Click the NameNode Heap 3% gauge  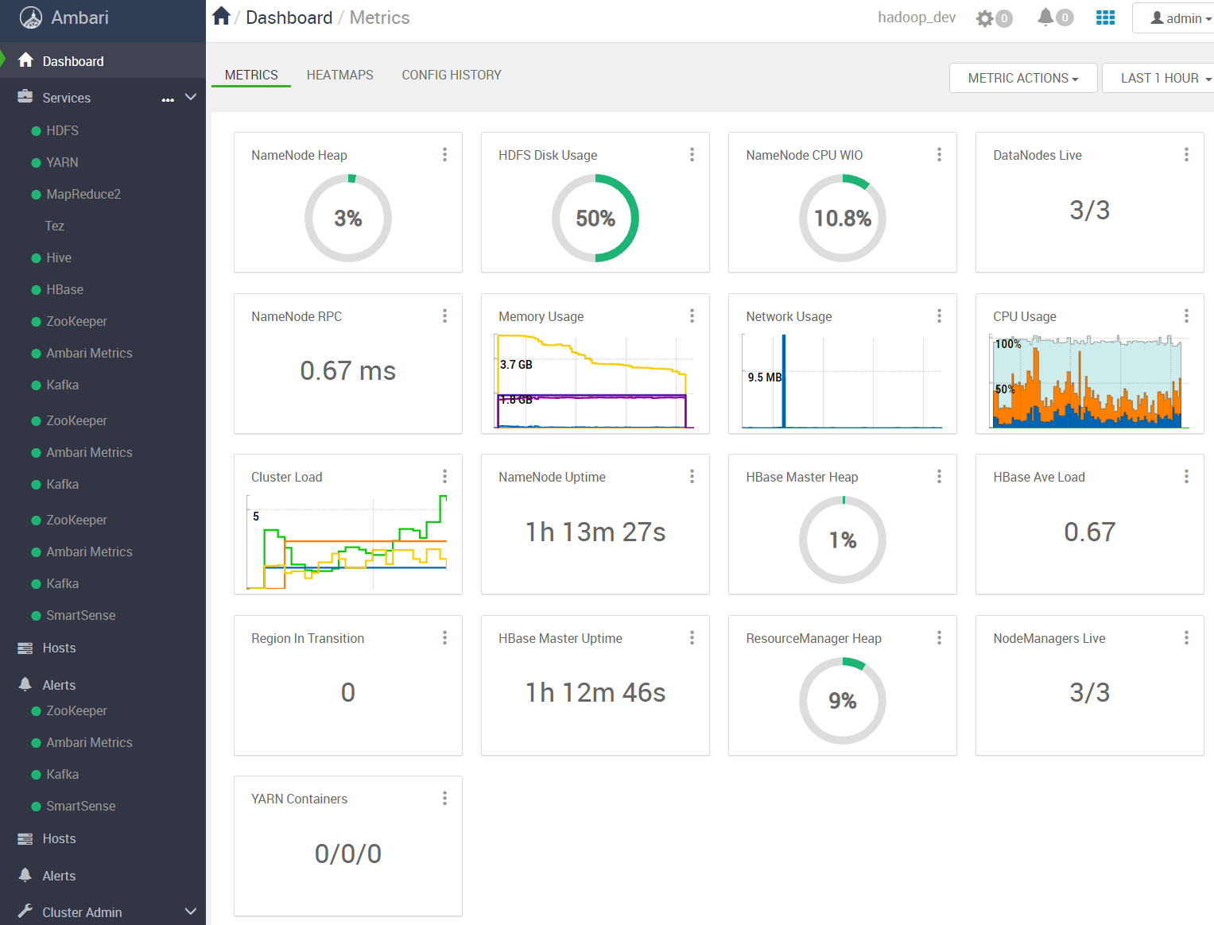[348, 219]
